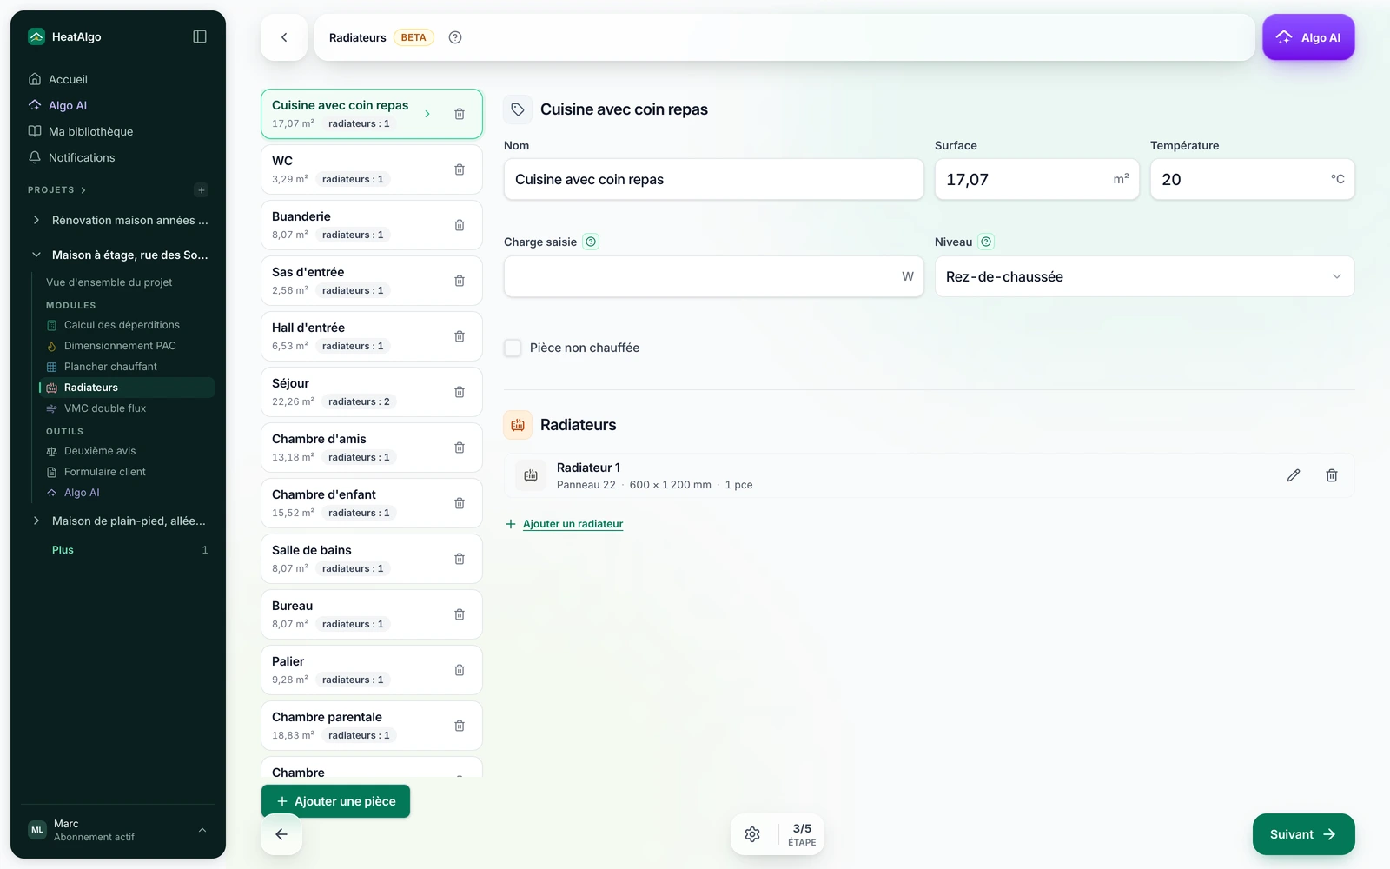
Task: Select the Hall d'entrée room card
Action: 372,336
